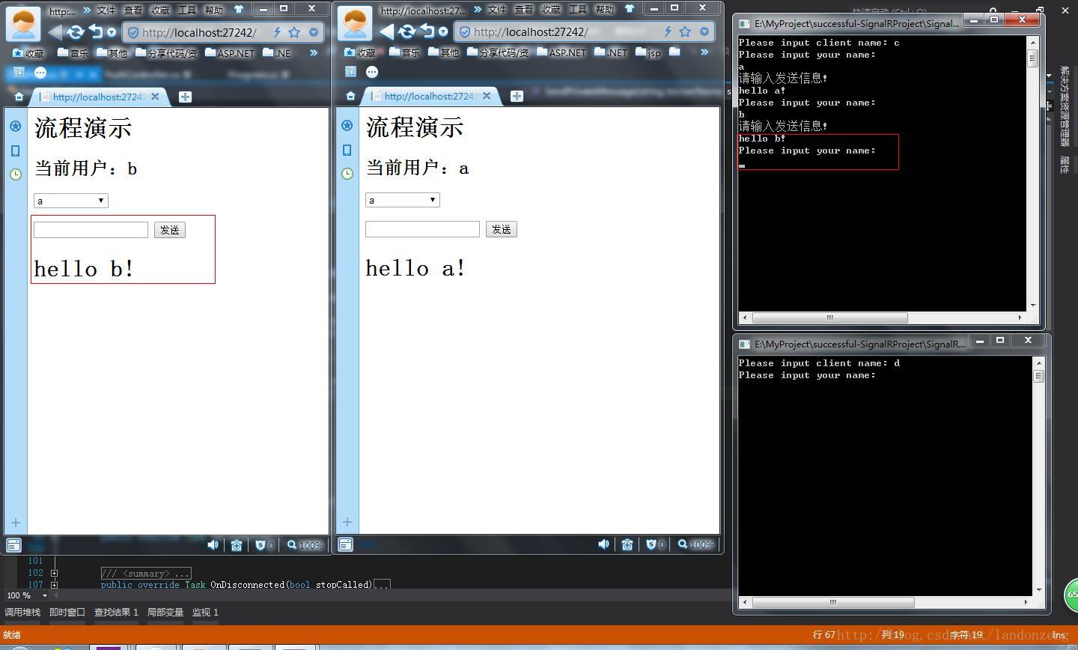Switch to 即时窗口 tab
Screen dimensions: 1078x650
tap(67, 612)
